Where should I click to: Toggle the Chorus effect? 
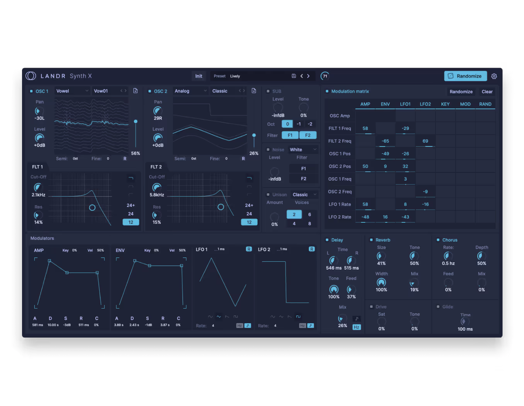pyautogui.click(x=438, y=240)
